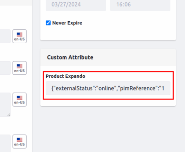Focus the localized input left of the second en-US button
The width and height of the screenshot is (185, 152).
click(5, 68)
